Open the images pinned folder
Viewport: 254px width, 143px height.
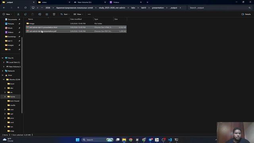click(x=11, y=45)
